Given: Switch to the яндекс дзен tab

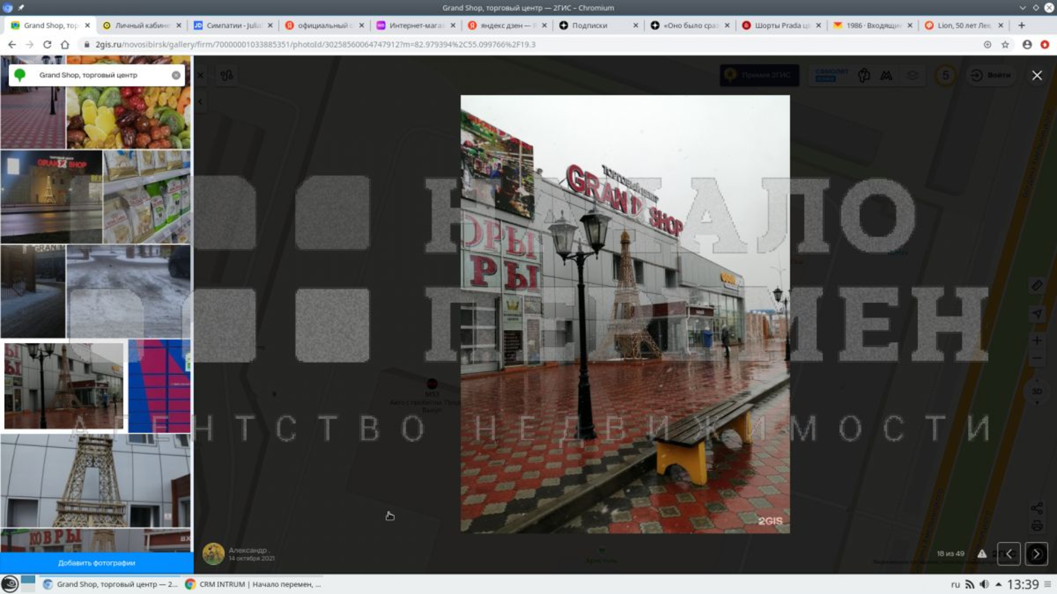Looking at the screenshot, I should (x=507, y=25).
